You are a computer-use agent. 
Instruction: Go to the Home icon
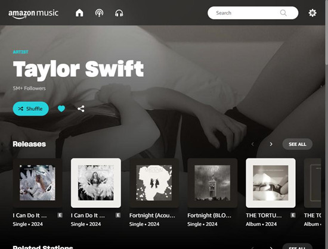(79, 13)
